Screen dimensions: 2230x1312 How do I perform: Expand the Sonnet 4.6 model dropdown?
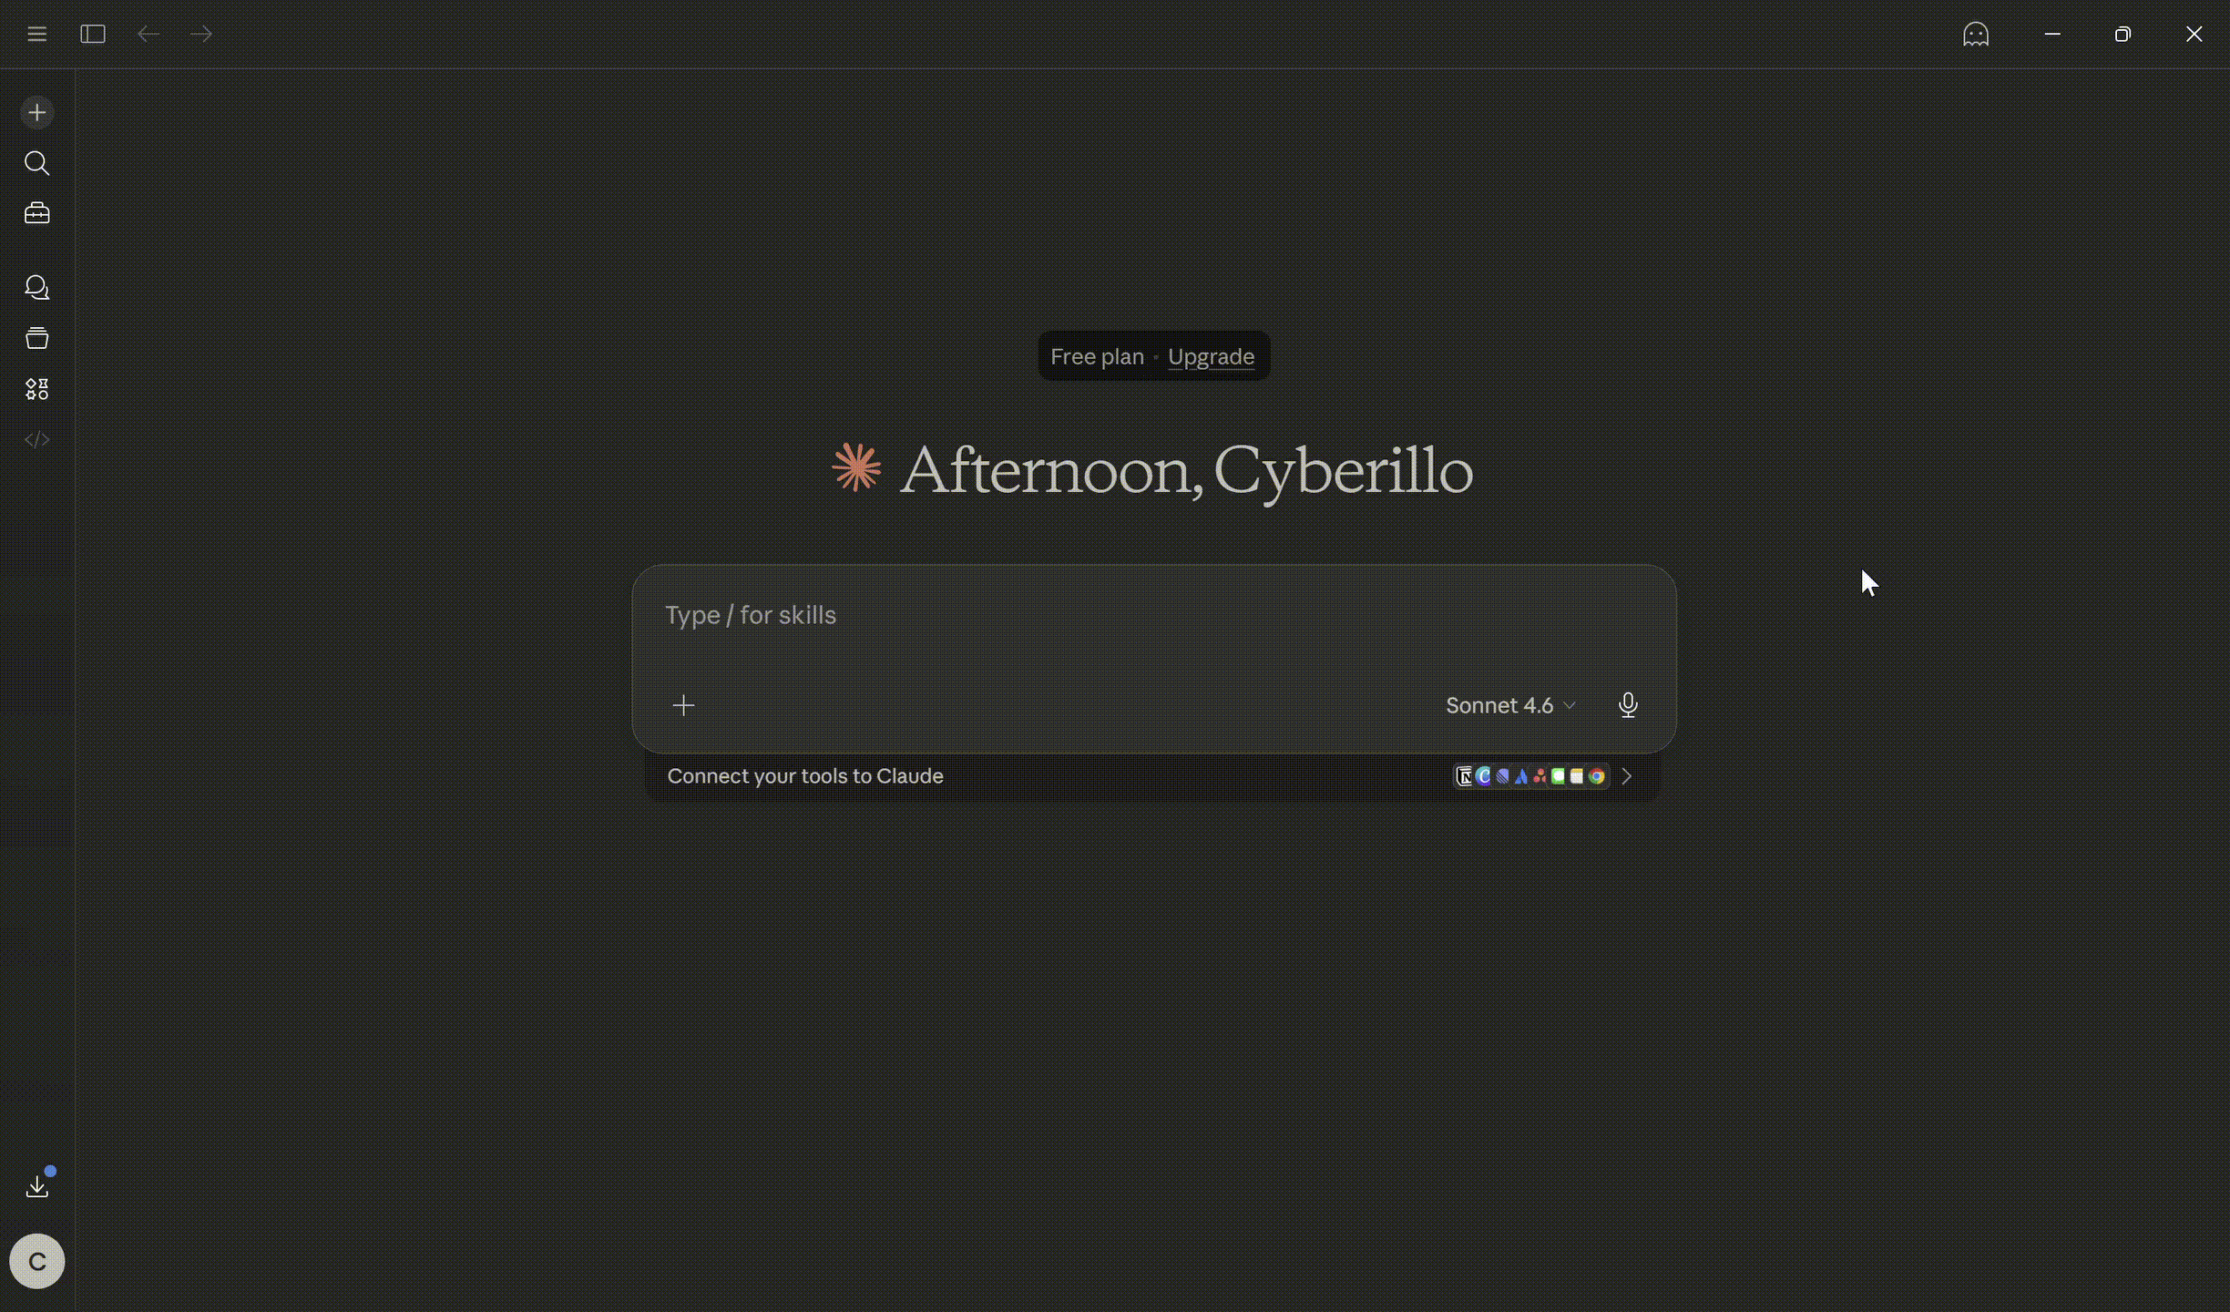click(1509, 705)
